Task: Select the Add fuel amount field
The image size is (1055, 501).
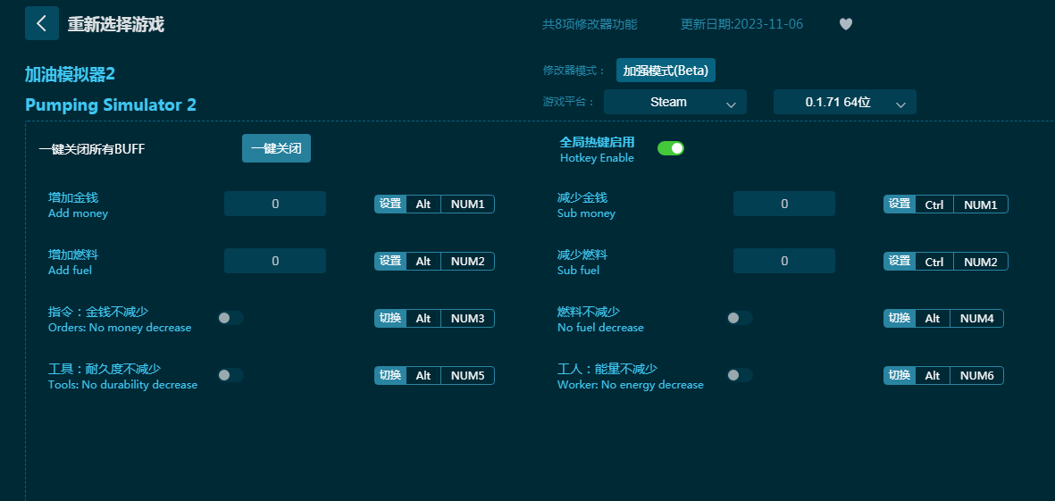Action: [275, 261]
